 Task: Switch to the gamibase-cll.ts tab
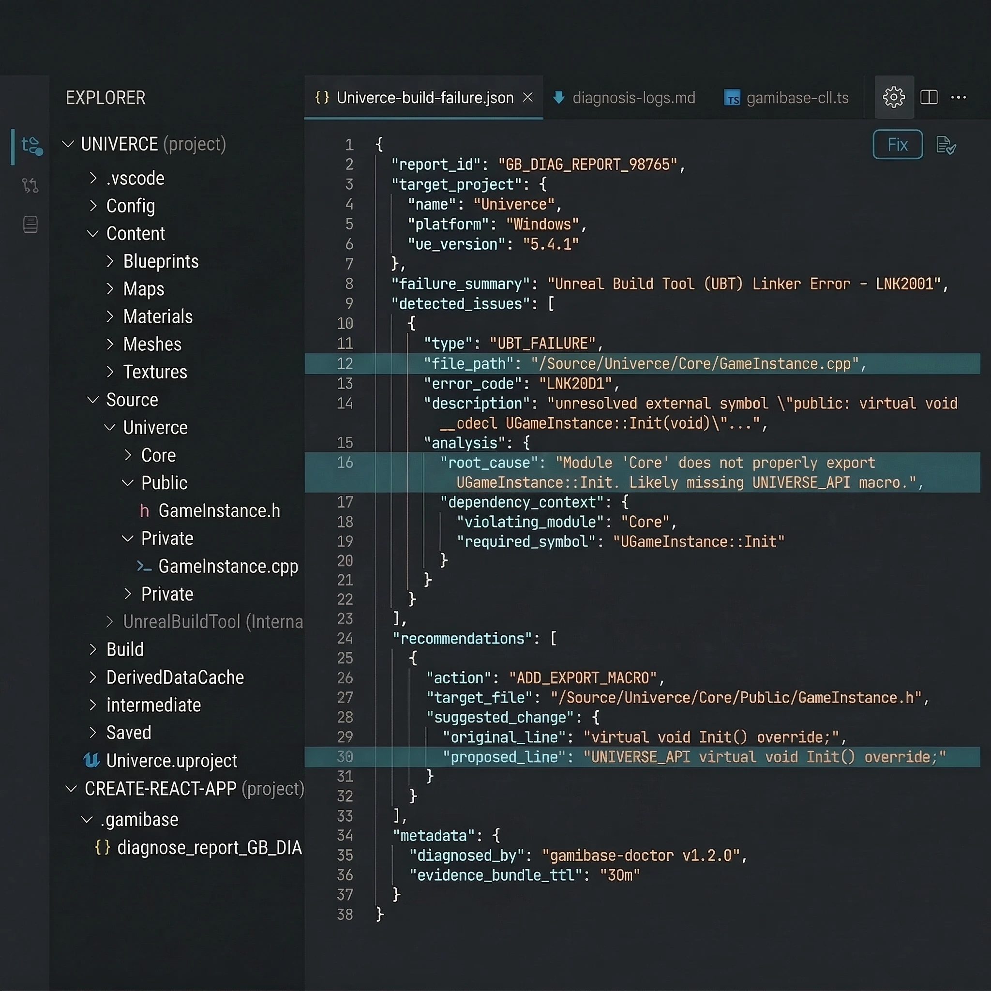[797, 97]
